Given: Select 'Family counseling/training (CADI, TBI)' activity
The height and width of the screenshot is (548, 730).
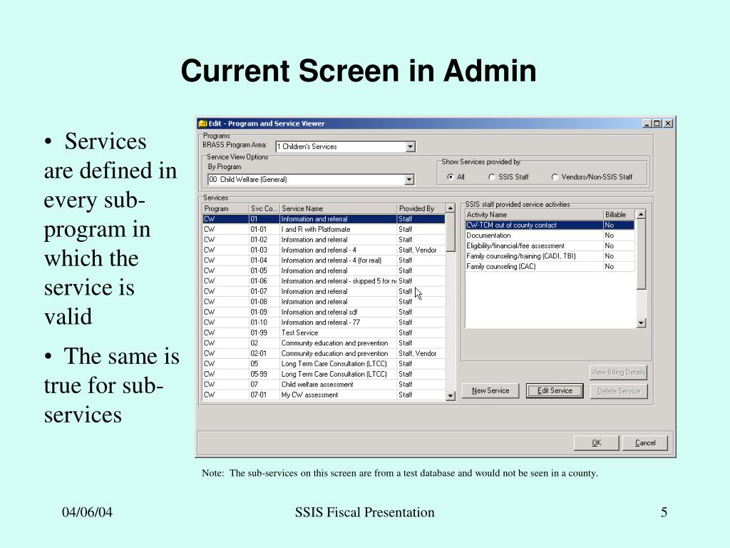Looking at the screenshot, I should point(550,256).
